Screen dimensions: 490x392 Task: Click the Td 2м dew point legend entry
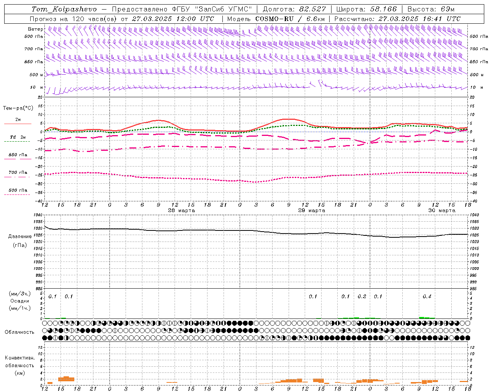pyautogui.click(x=18, y=137)
